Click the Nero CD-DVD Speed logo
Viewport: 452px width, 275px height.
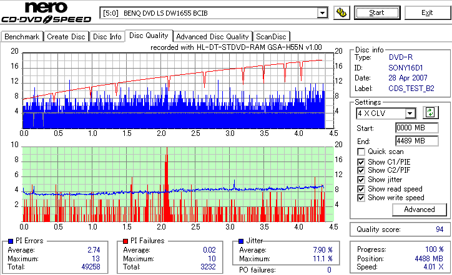pos(46,12)
